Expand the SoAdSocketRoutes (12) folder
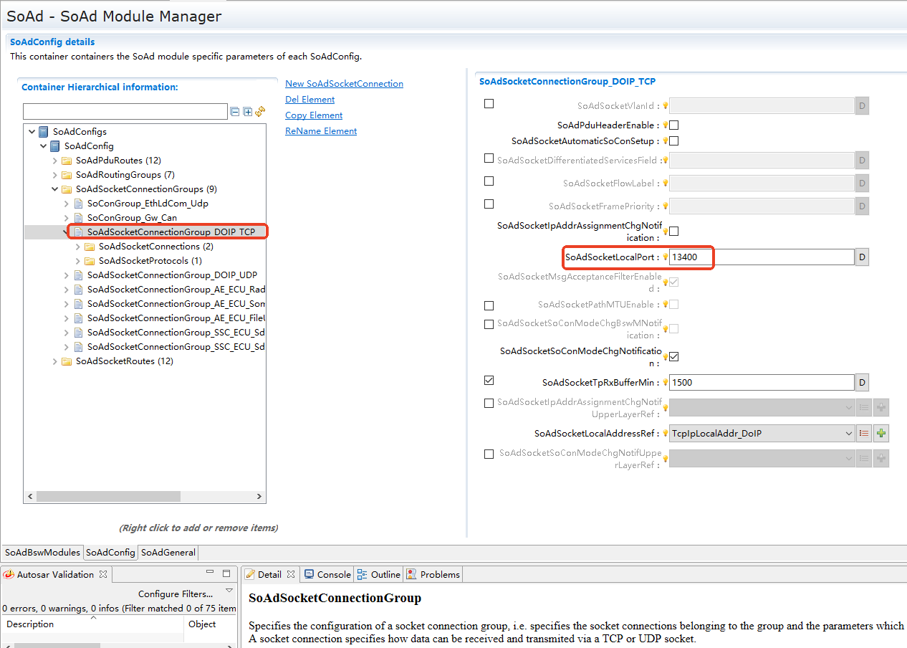The image size is (907, 648). (x=55, y=361)
